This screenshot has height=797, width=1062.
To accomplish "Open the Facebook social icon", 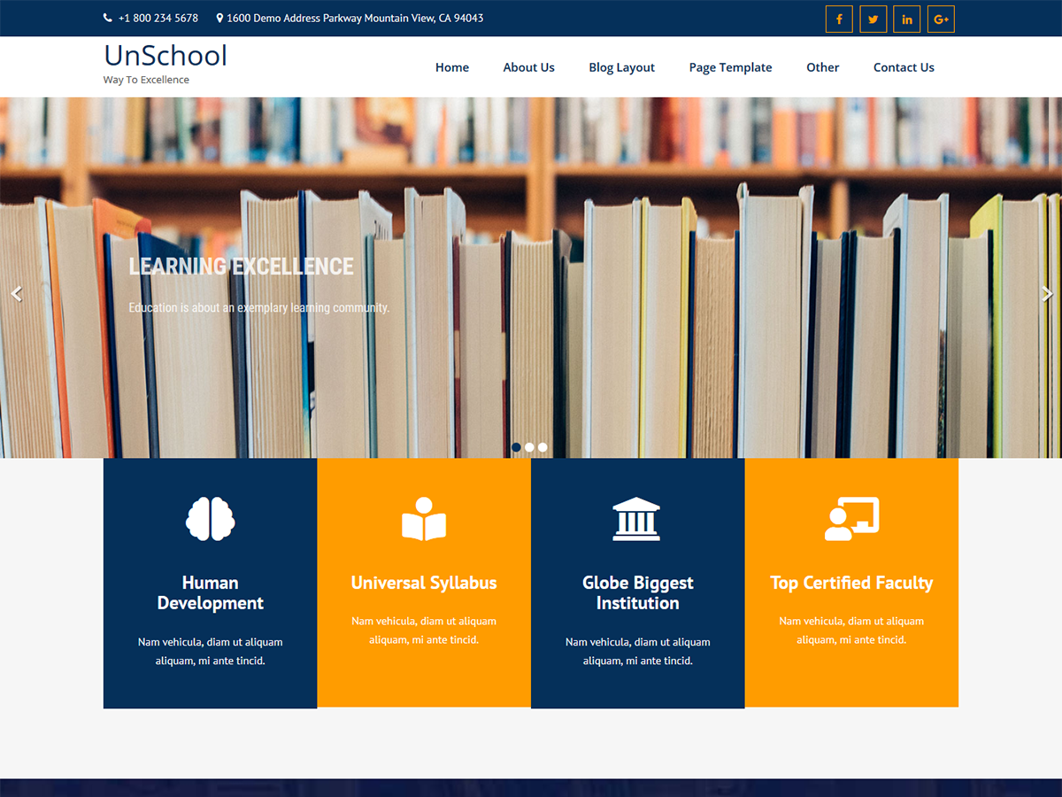I will coord(838,19).
